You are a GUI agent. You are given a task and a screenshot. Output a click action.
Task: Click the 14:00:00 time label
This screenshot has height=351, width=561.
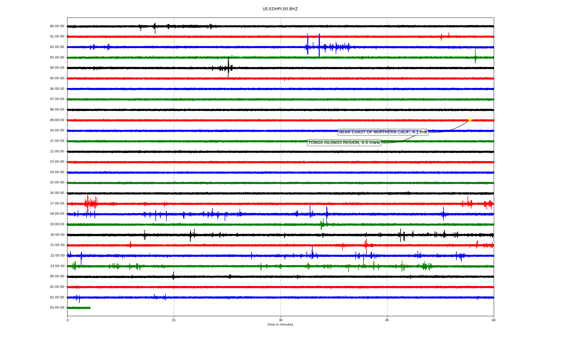coord(57,172)
